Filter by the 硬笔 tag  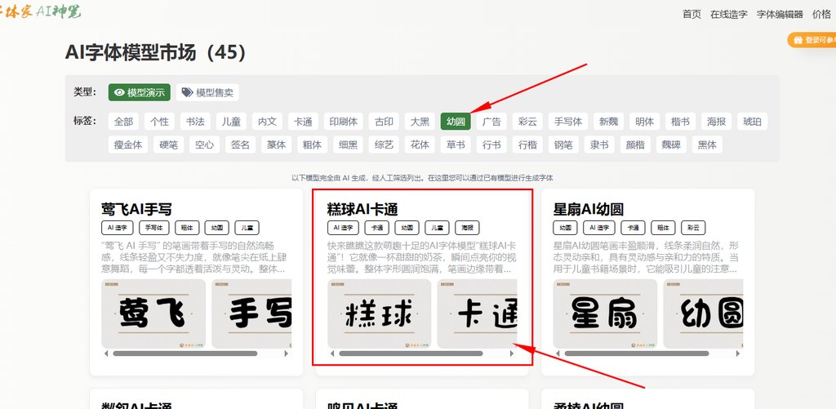pyautogui.click(x=168, y=144)
